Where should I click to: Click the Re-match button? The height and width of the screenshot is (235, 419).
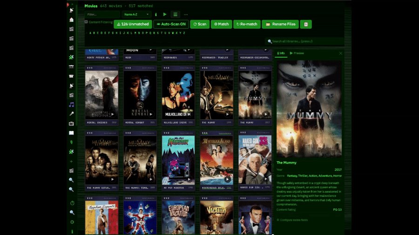247,24
